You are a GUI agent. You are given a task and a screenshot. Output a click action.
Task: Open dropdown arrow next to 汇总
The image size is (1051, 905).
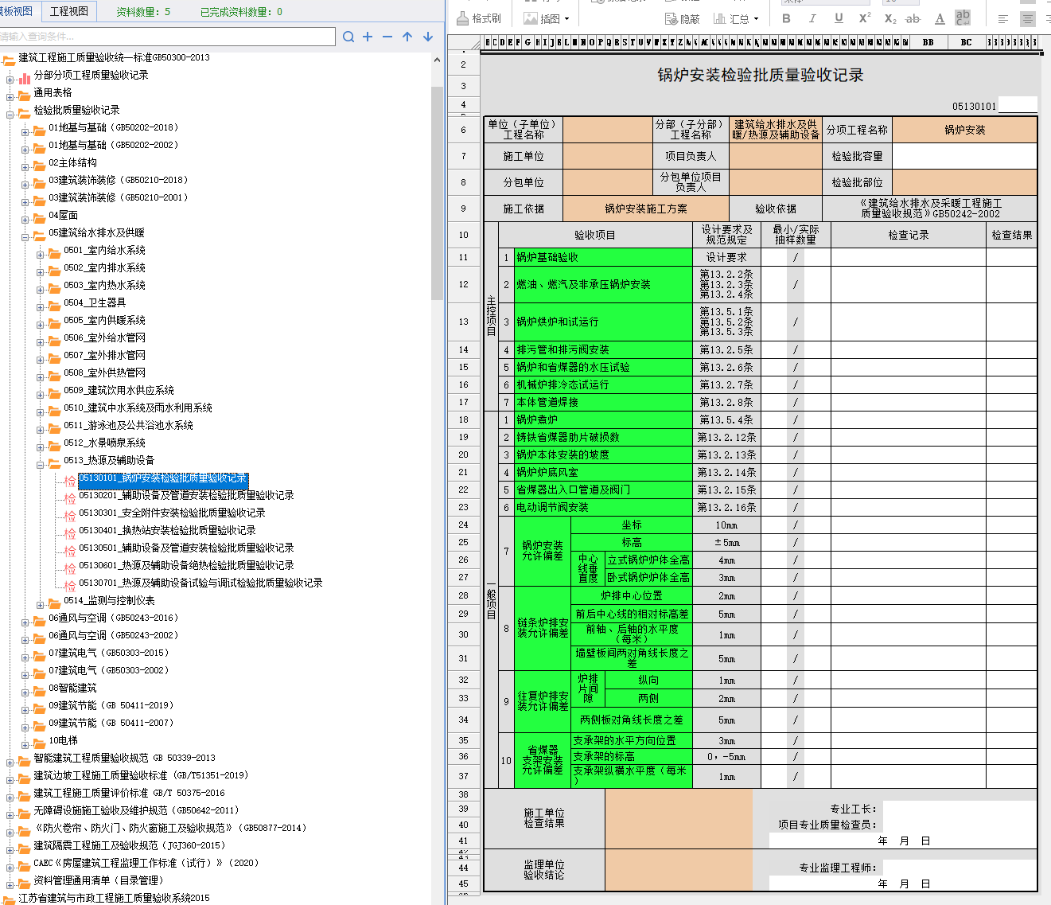(756, 19)
